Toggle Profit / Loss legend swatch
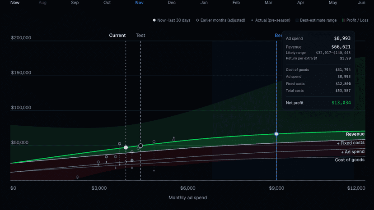This screenshot has height=210, width=374. pyautogui.click(x=343, y=20)
